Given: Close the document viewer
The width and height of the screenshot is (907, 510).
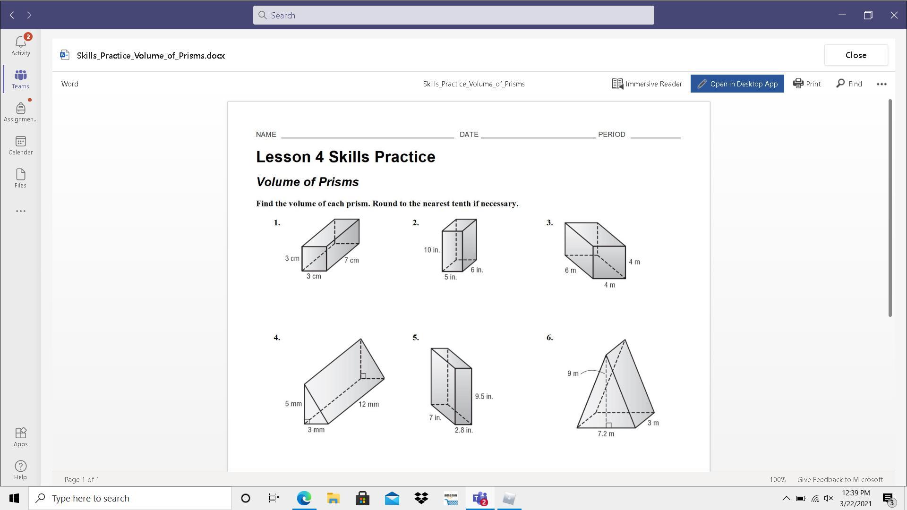Looking at the screenshot, I should coord(856,55).
